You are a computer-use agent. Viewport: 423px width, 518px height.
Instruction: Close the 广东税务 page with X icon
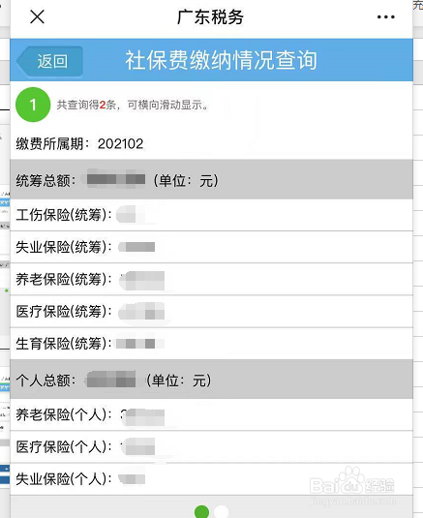(x=37, y=16)
